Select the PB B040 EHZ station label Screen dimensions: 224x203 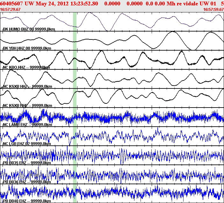click(27, 201)
